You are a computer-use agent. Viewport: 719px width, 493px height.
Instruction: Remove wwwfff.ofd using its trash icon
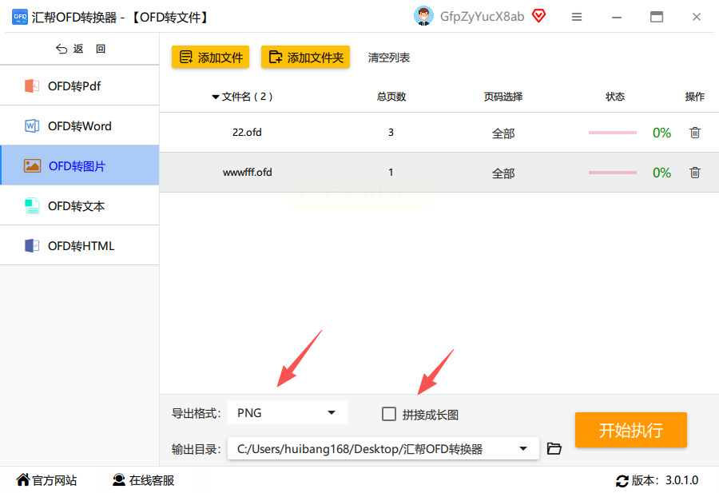pyautogui.click(x=695, y=173)
